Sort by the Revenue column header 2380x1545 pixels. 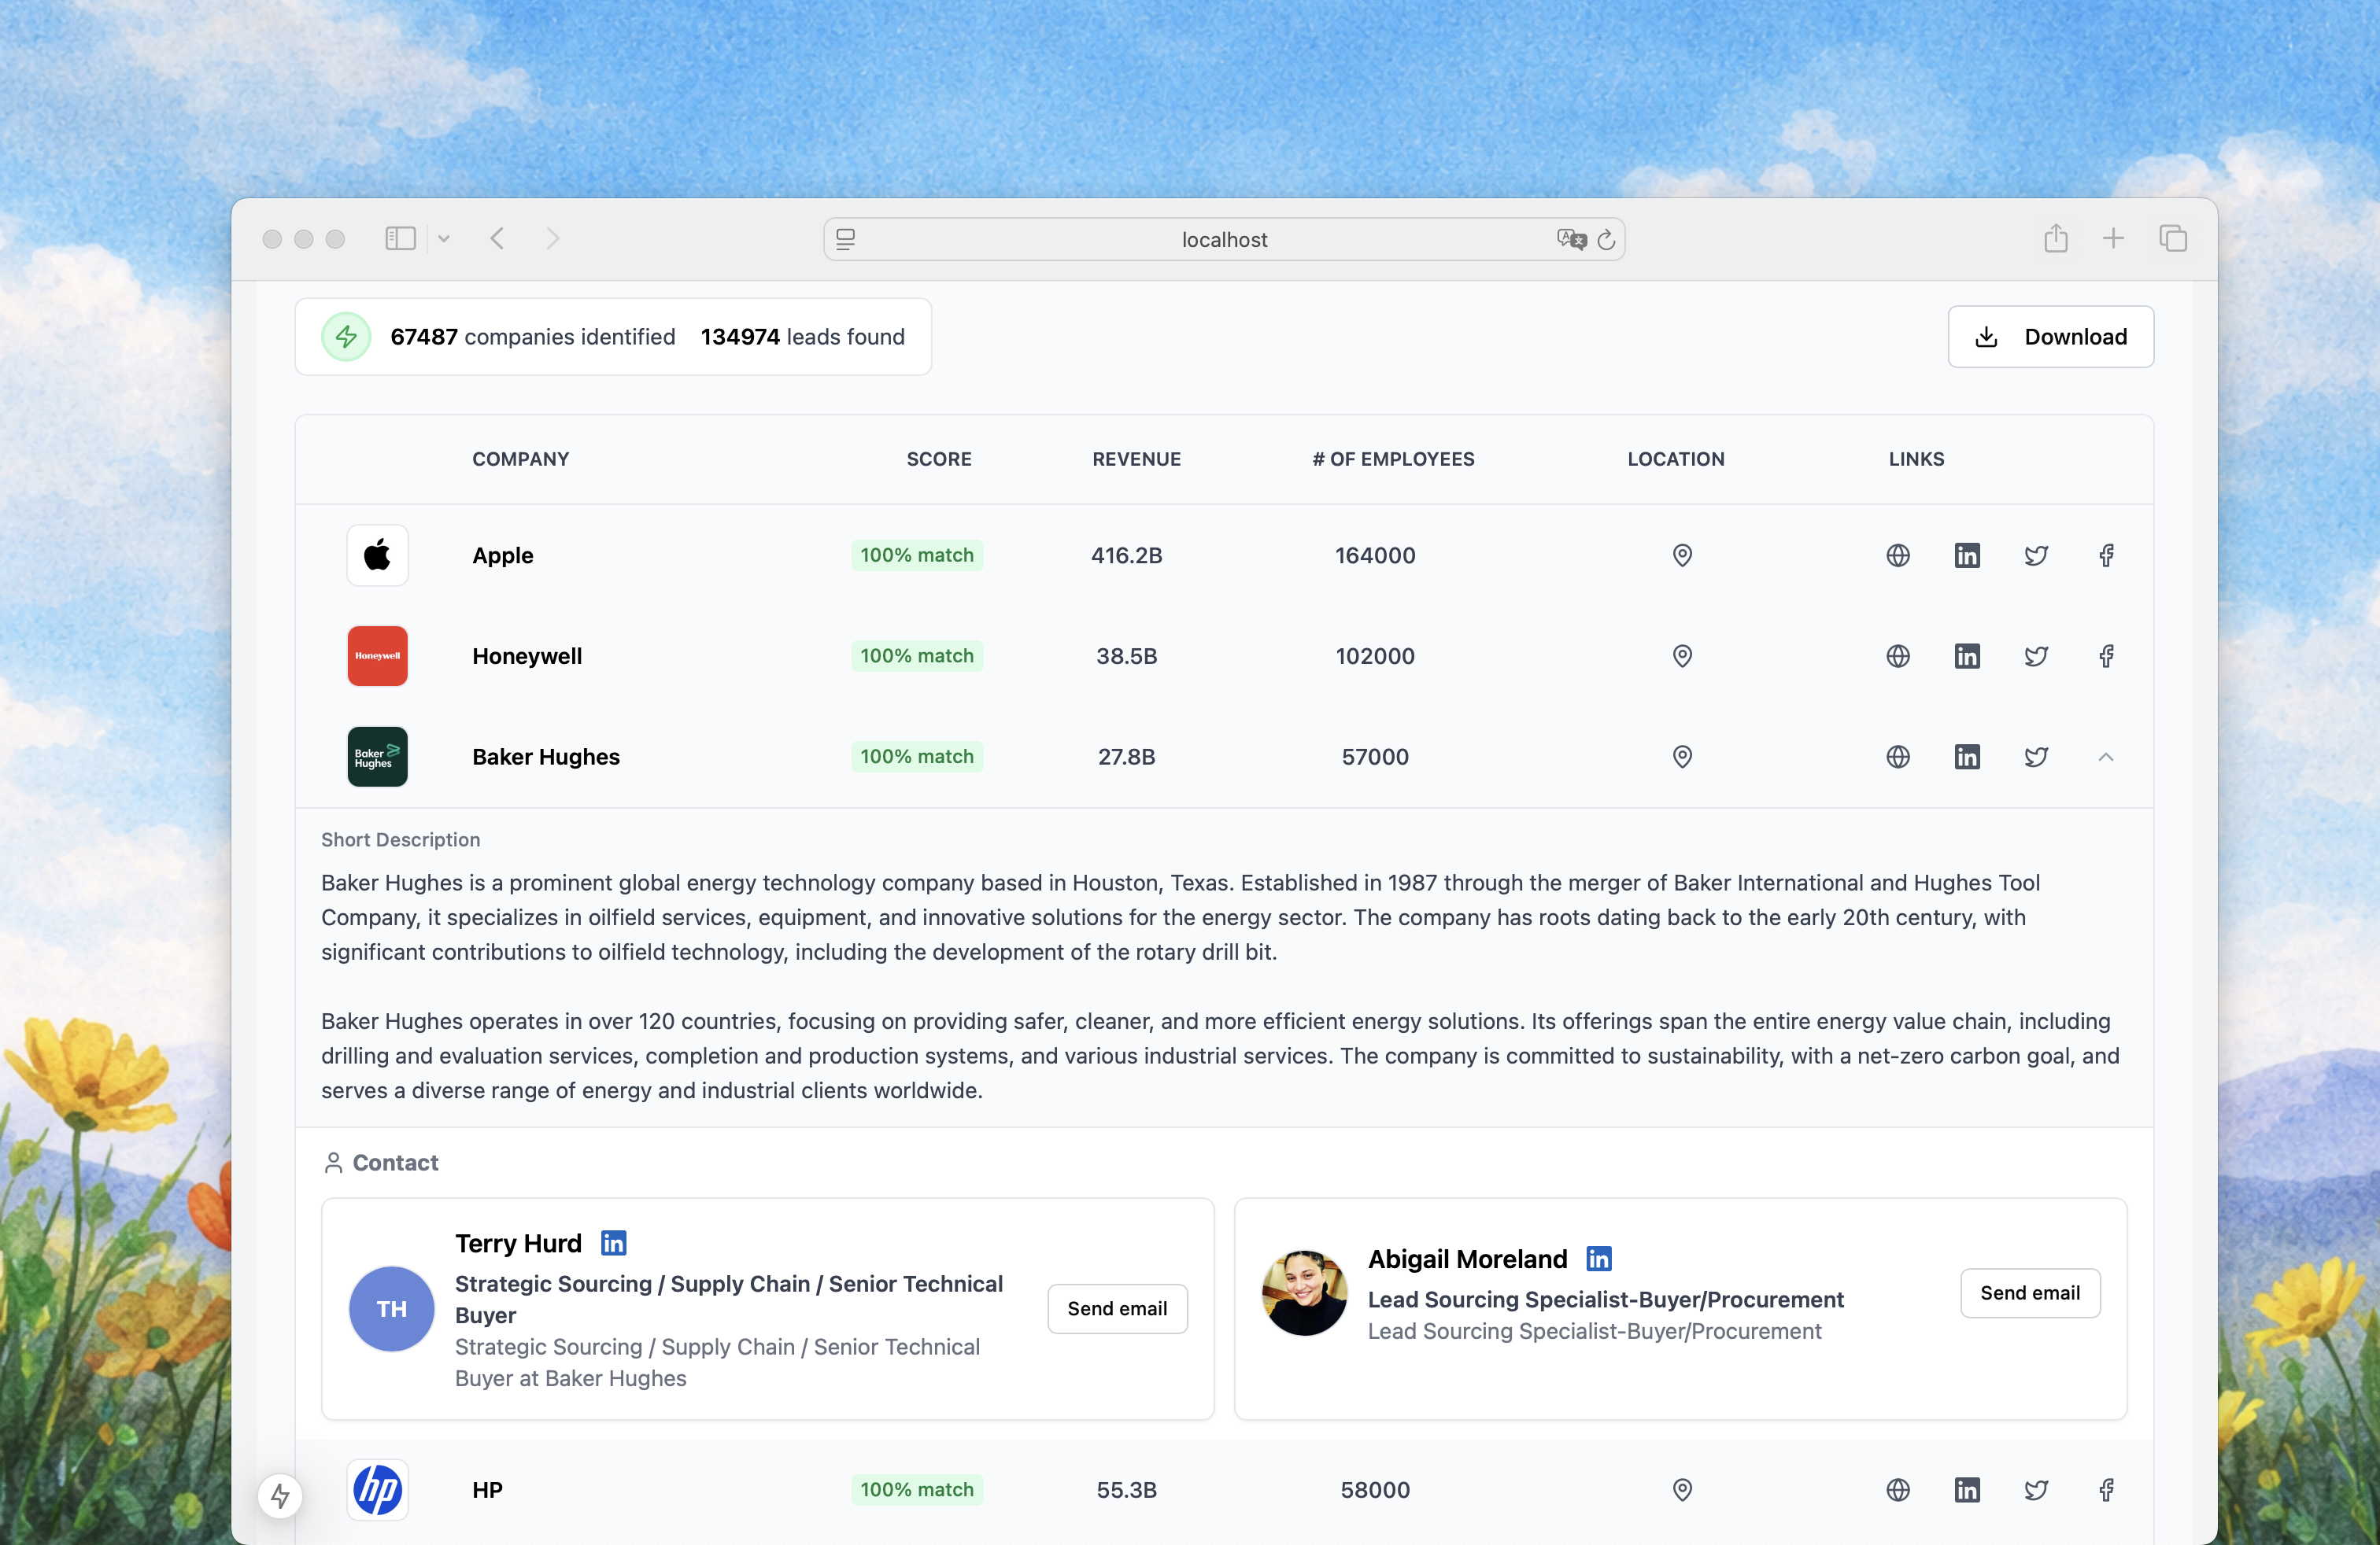pos(1136,459)
